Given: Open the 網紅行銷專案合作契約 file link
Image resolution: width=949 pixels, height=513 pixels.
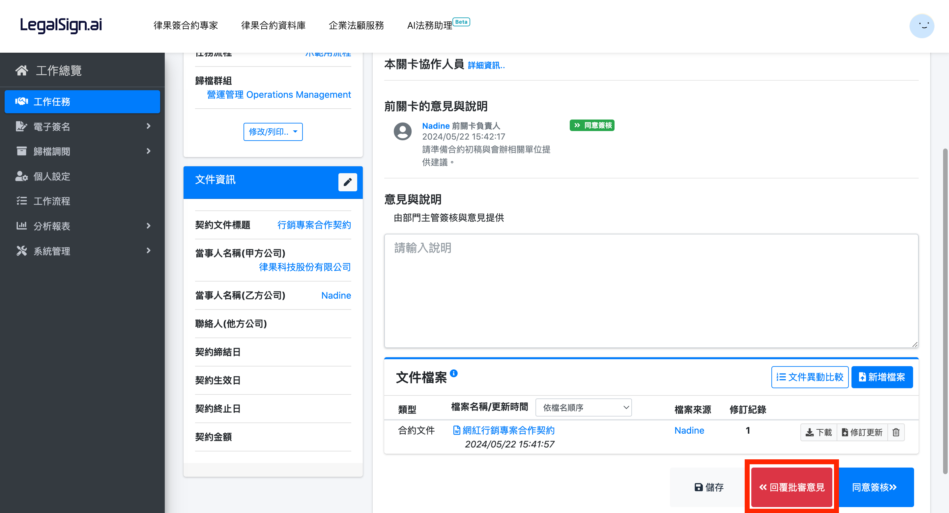Looking at the screenshot, I should [508, 430].
